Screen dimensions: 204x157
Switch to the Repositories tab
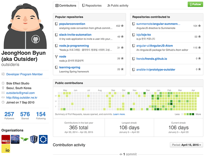[x=92, y=5]
